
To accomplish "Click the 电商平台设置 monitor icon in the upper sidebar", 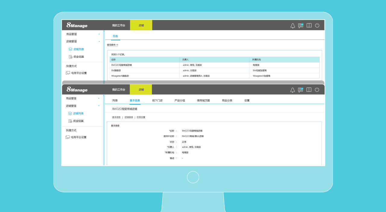I will [x=68, y=73].
